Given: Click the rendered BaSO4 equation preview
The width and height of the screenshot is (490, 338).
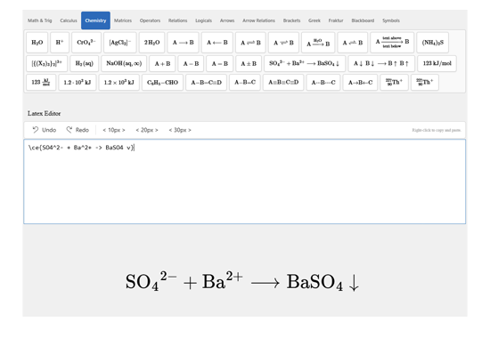Looking at the screenshot, I should [x=242, y=281].
